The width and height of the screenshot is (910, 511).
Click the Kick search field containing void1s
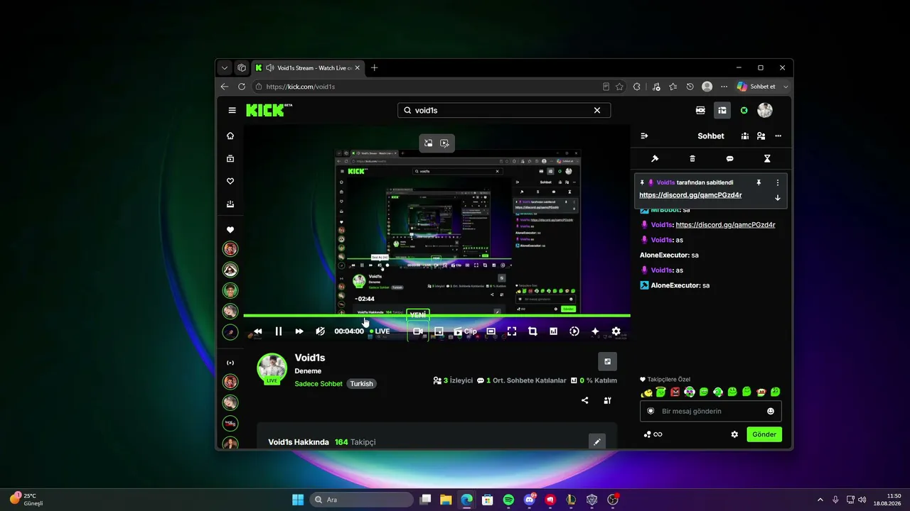click(x=504, y=110)
